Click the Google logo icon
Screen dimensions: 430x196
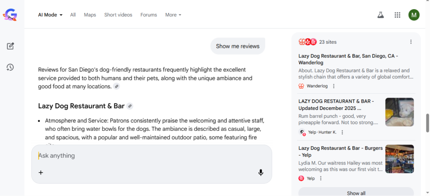click(10, 15)
